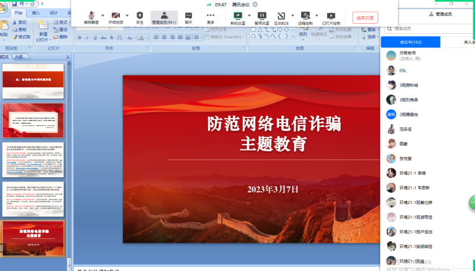
Task: Toggle underline formatting in the font group
Action: [94, 37]
